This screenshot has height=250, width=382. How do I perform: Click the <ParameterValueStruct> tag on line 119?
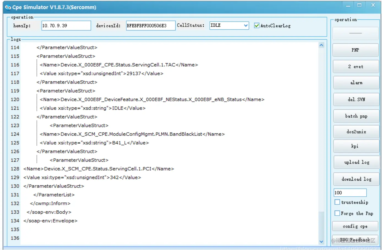click(66, 91)
